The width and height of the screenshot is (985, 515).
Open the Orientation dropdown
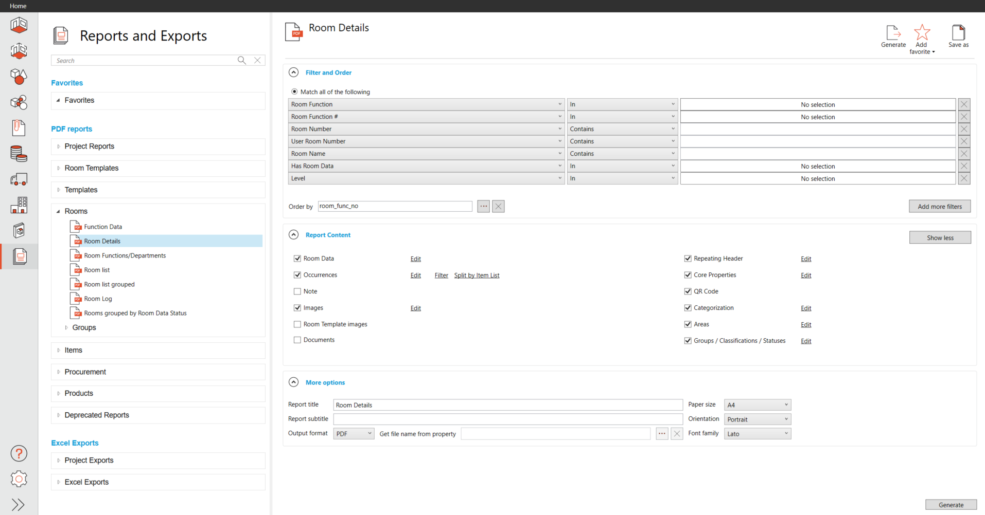click(x=757, y=419)
